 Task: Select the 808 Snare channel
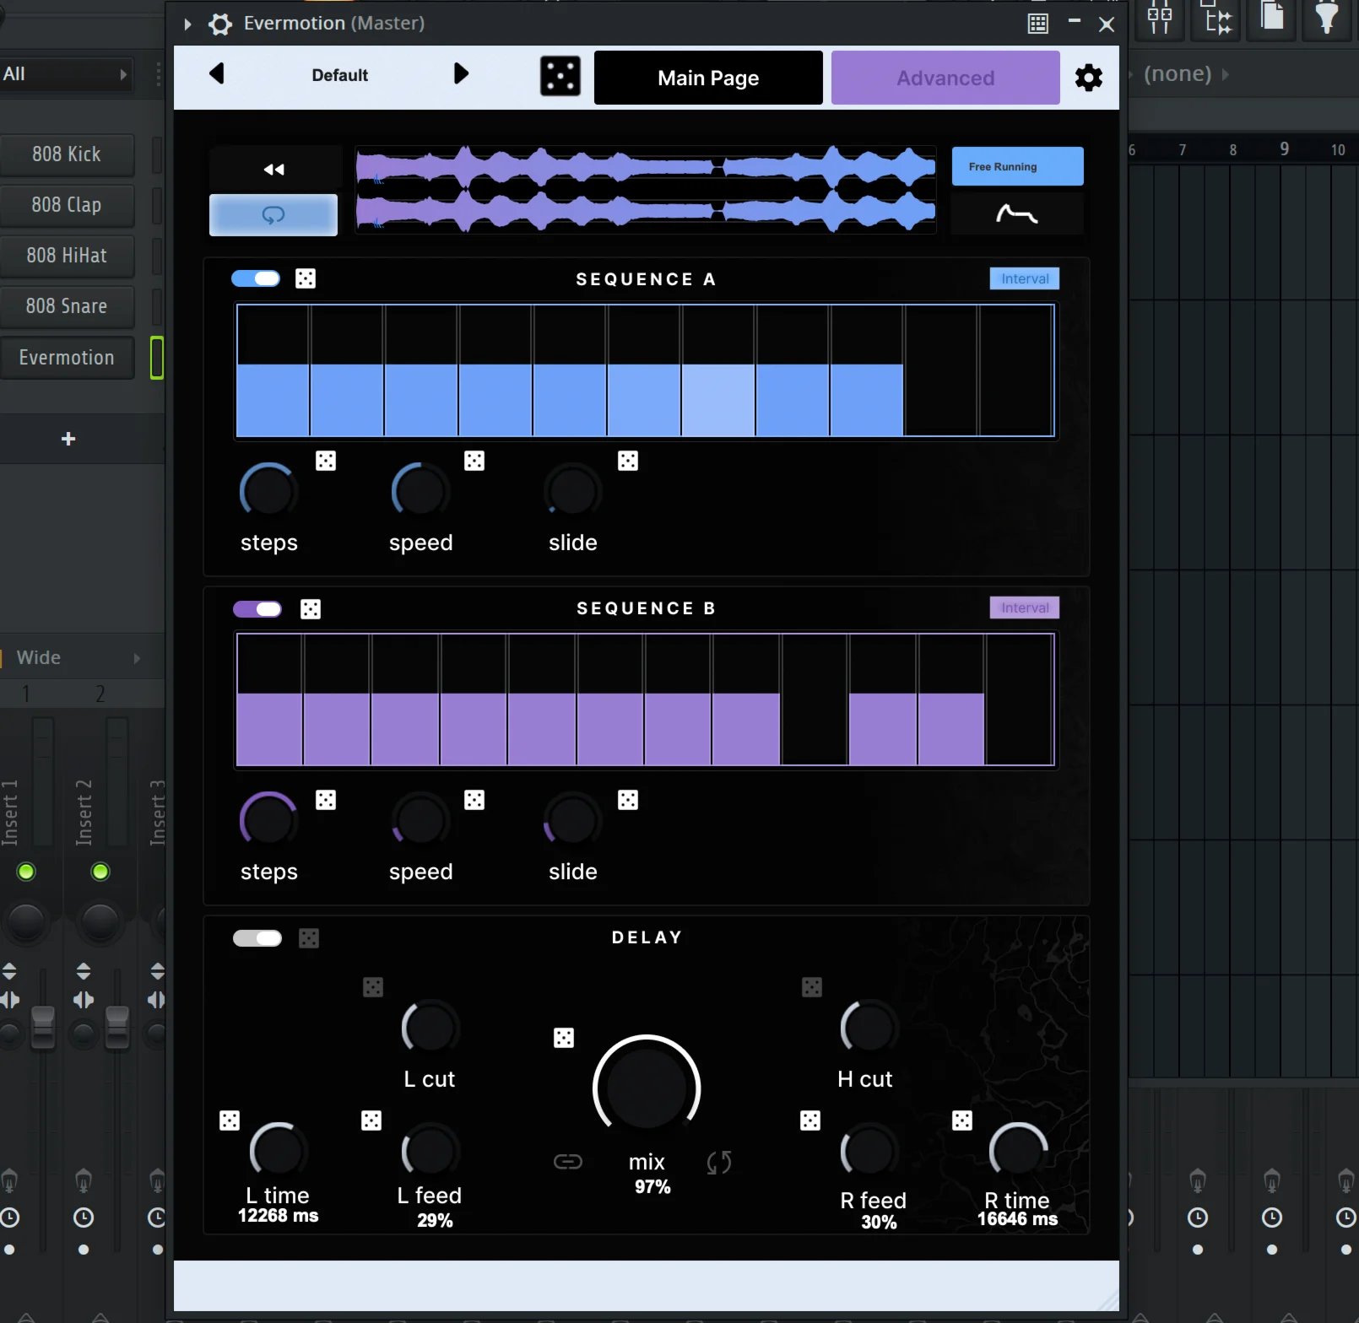click(x=67, y=306)
